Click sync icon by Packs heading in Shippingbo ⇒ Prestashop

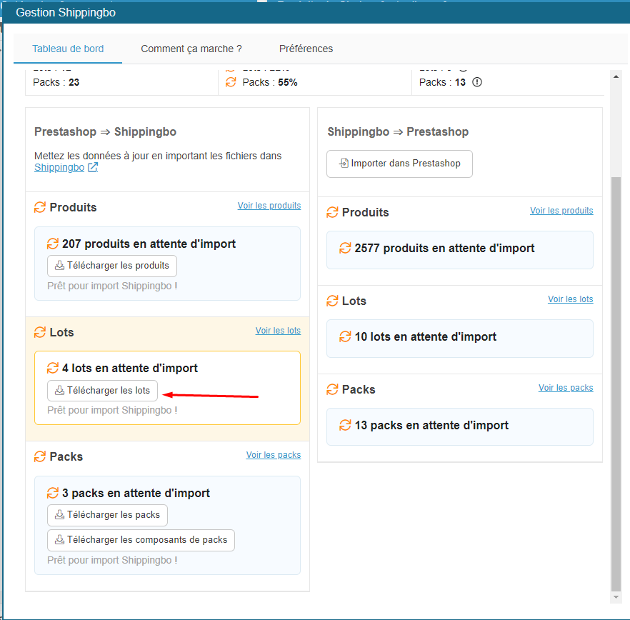tap(332, 389)
